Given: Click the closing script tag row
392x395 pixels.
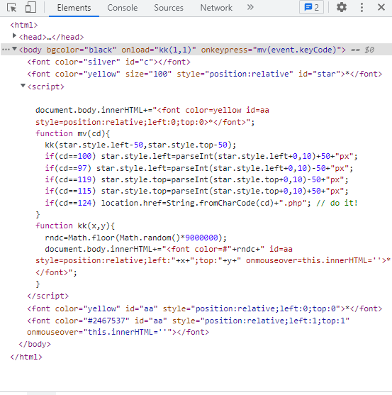Looking at the screenshot, I should (47, 296).
